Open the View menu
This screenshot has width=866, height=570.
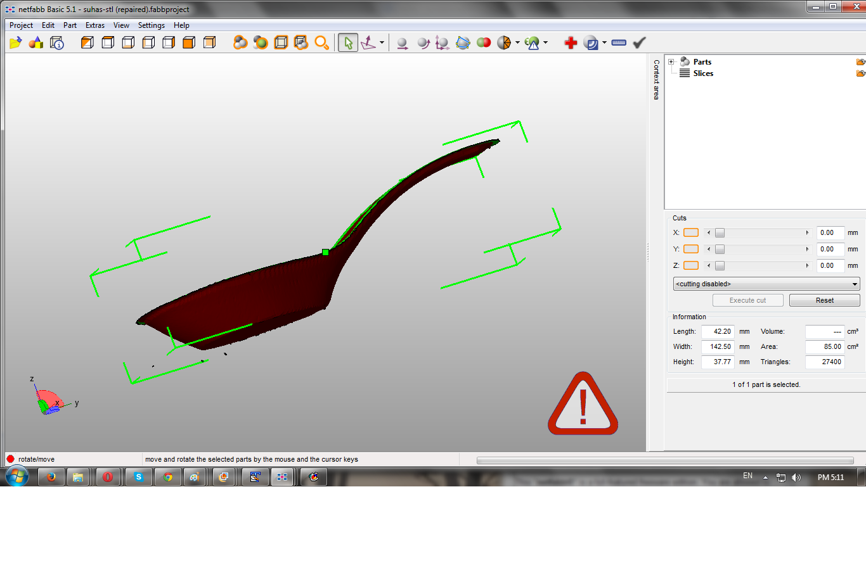[121, 25]
